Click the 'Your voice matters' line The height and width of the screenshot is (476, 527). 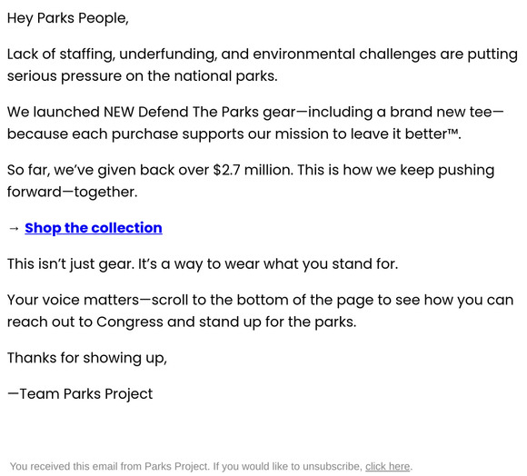(260, 300)
